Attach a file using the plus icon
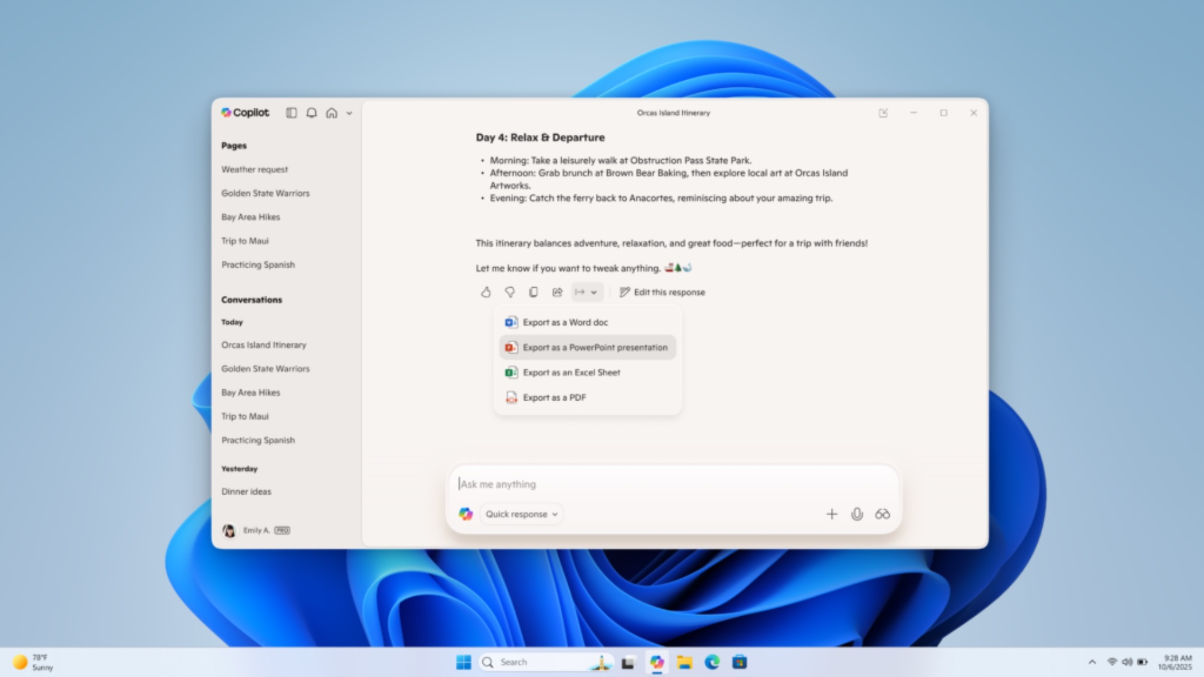1204x677 pixels. pos(832,514)
